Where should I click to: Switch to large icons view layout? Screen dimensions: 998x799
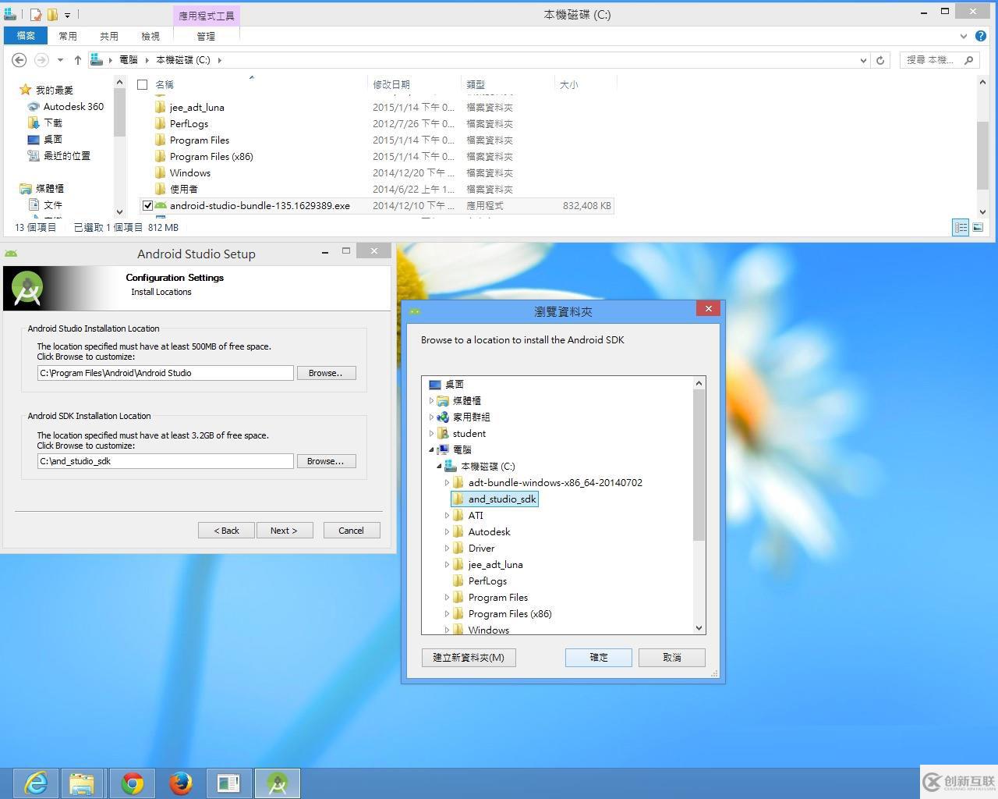[977, 227]
